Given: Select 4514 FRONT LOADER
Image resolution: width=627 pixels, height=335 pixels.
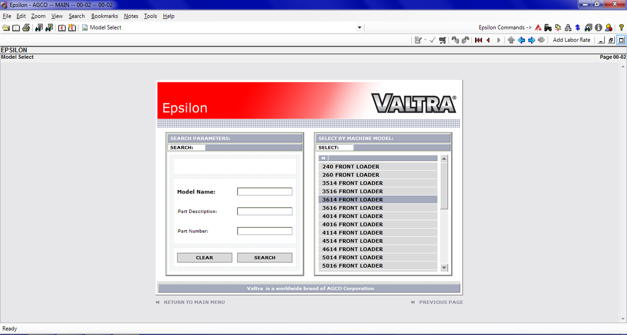Looking at the screenshot, I should (x=378, y=241).
